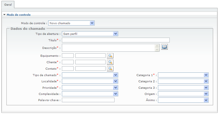
Task: Click the Cliente search magnifier icon
Action: click(110, 62)
